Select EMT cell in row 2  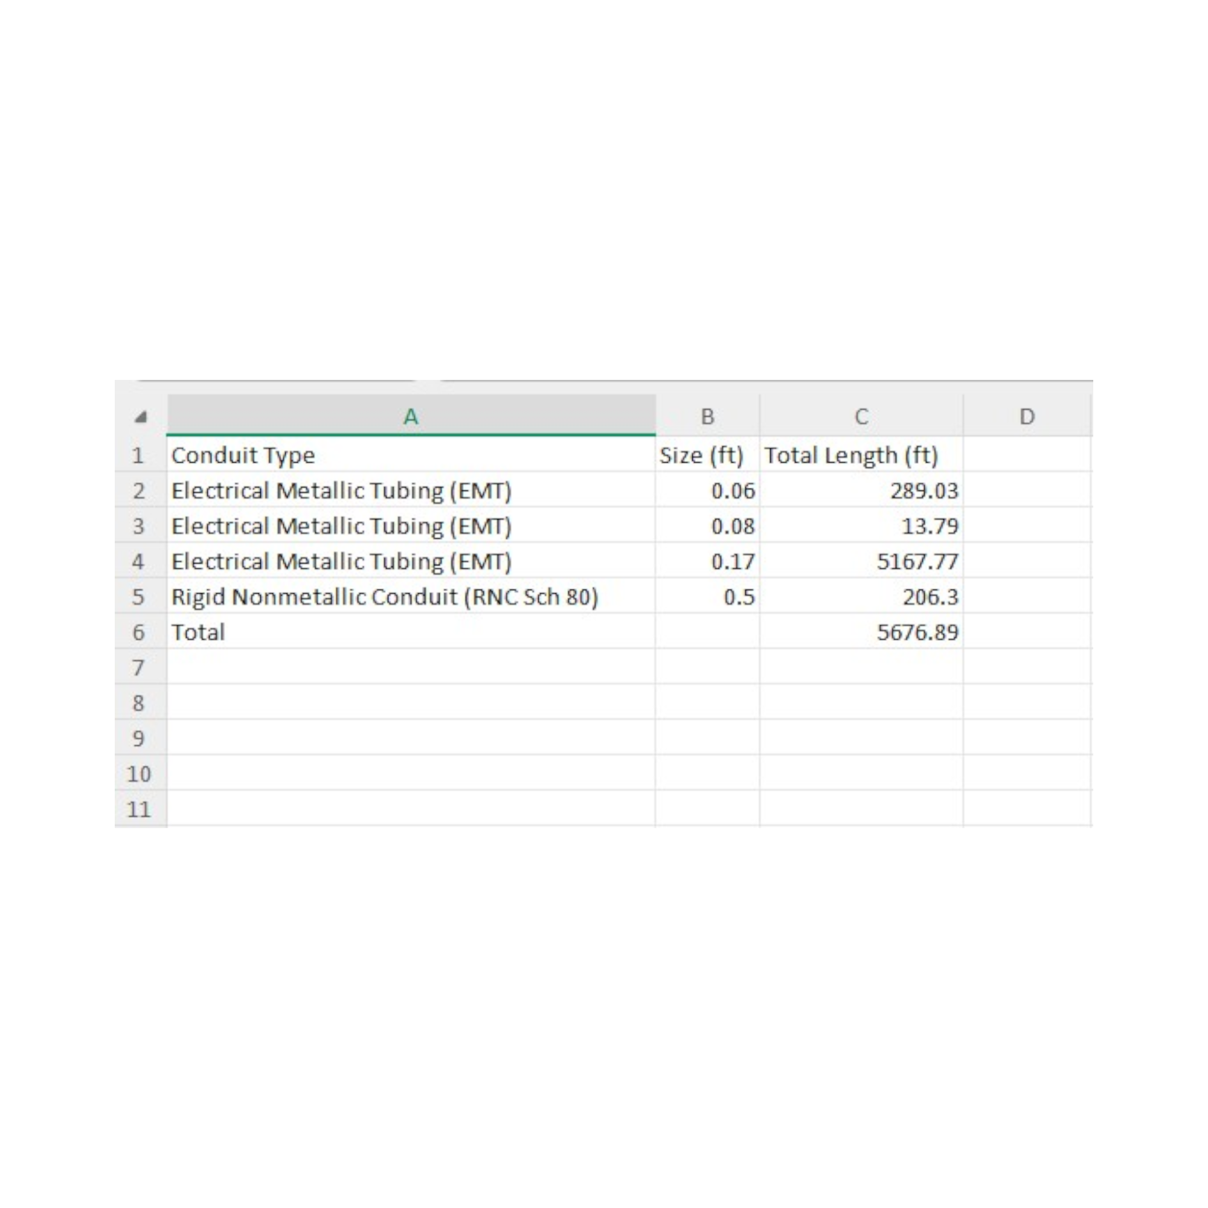(411, 490)
